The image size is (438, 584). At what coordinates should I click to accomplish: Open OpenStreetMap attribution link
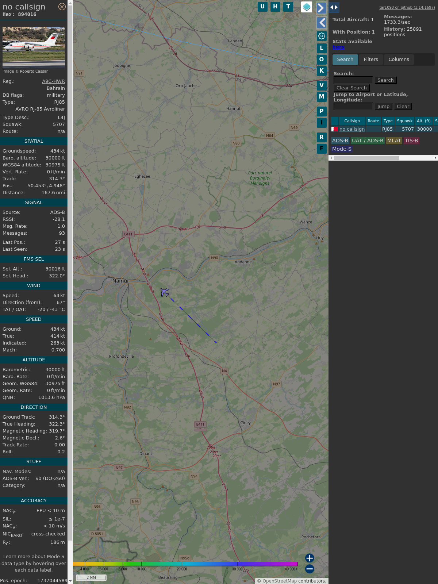tap(280, 581)
